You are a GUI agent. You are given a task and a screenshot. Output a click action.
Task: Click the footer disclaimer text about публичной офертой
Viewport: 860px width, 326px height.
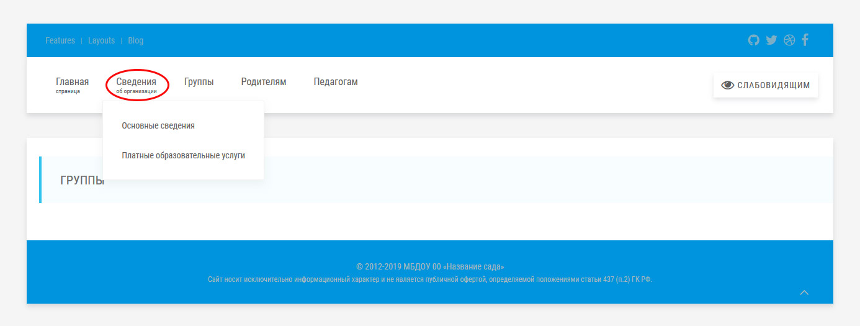point(430,279)
